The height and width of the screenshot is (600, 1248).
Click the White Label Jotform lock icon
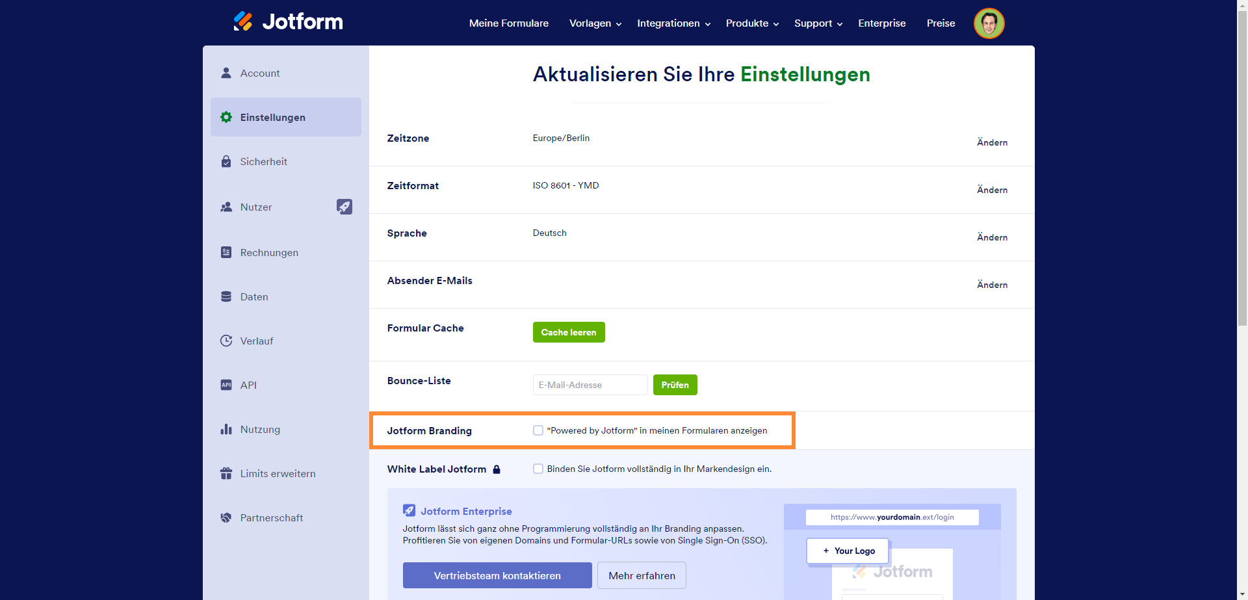click(497, 469)
